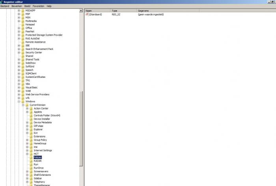
Task: Click the RunOnce folder icon
Action: tap(31, 168)
